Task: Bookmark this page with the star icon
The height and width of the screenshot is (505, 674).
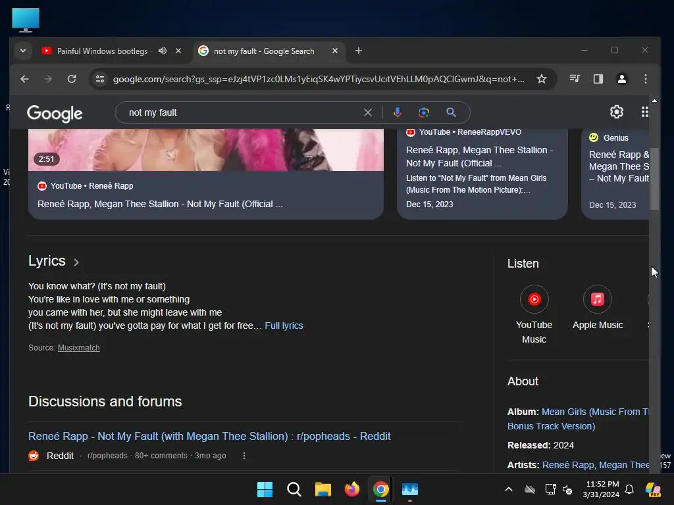Action: [542, 79]
